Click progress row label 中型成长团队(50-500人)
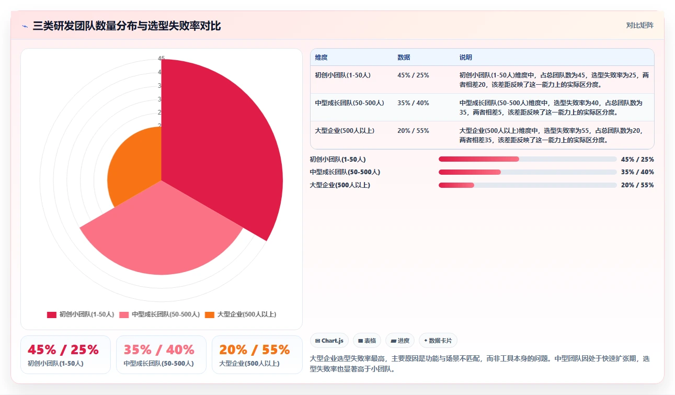 coord(345,172)
